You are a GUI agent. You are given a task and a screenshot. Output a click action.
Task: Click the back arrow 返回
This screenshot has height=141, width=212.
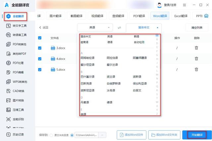[x=43, y=27]
